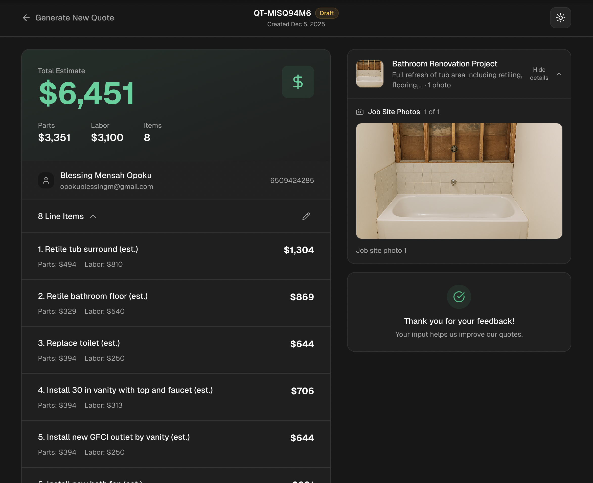Viewport: 593px width, 483px height.
Task: Select the Install 30 in vanity item
Action: coord(125,390)
